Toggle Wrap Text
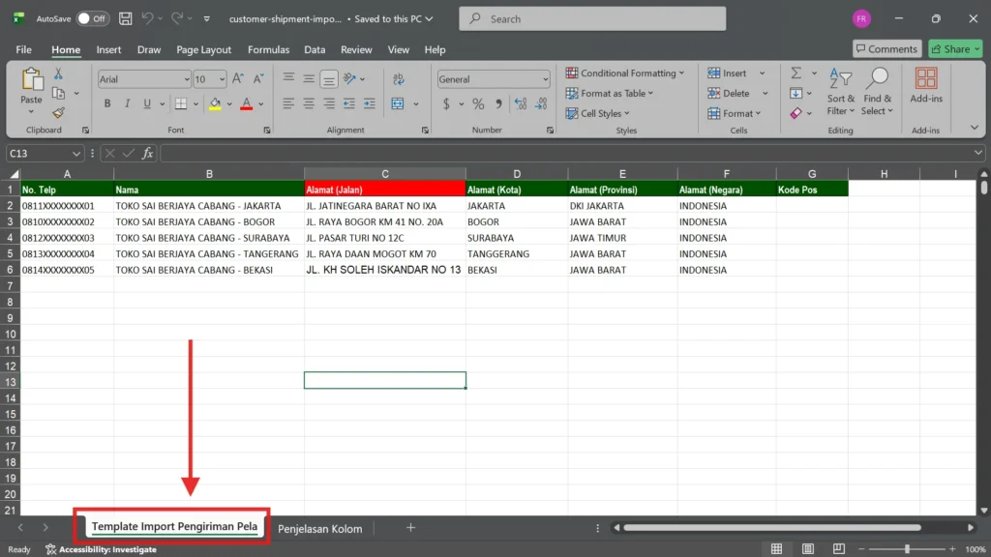The width and height of the screenshot is (991, 557). pyautogui.click(x=398, y=79)
